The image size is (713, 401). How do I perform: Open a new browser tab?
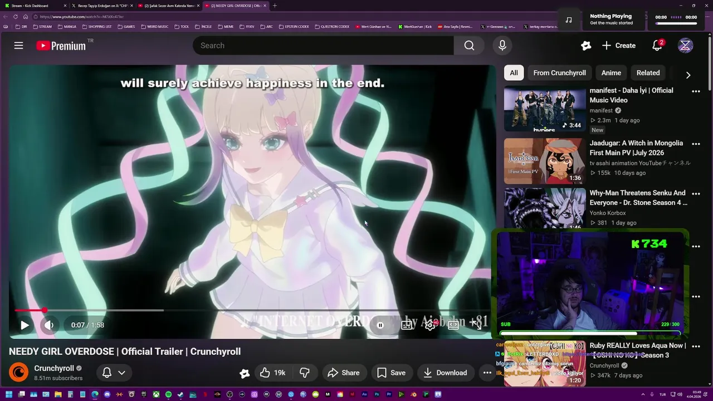click(275, 6)
